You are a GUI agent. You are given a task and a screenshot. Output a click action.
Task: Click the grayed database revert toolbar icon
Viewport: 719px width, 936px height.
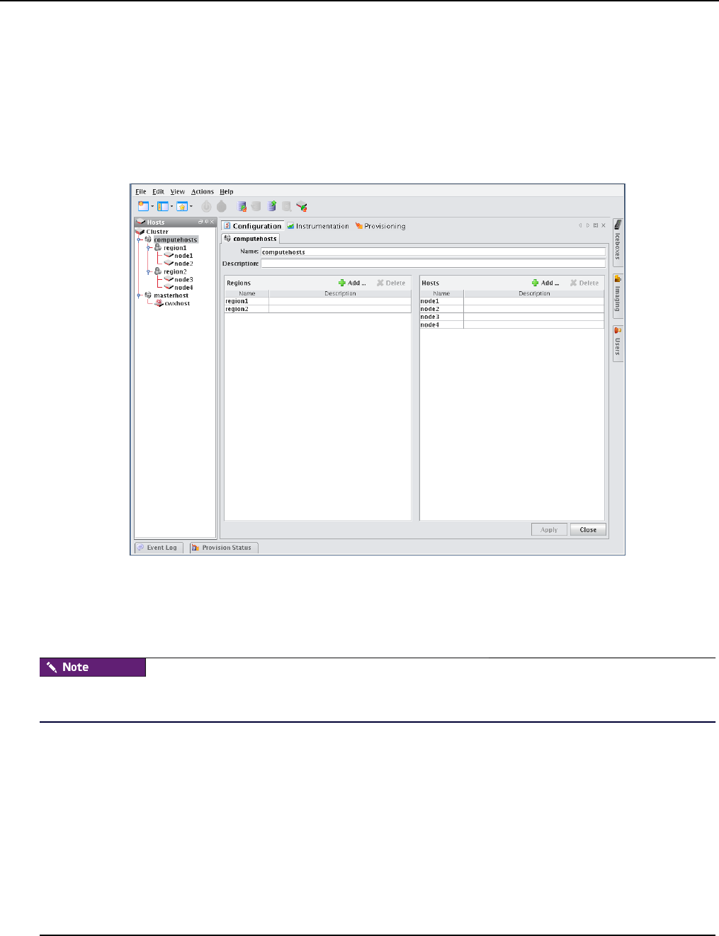[256, 206]
